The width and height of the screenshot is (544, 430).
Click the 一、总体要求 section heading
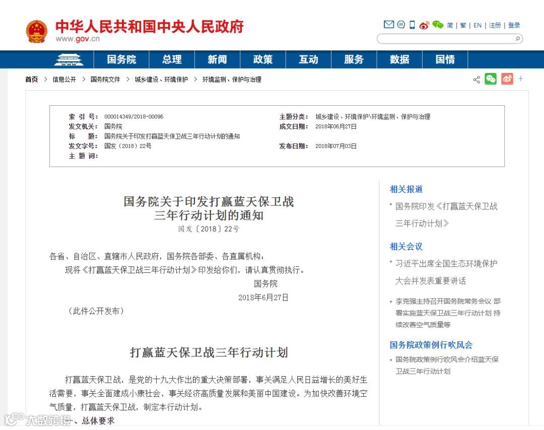click(x=90, y=420)
